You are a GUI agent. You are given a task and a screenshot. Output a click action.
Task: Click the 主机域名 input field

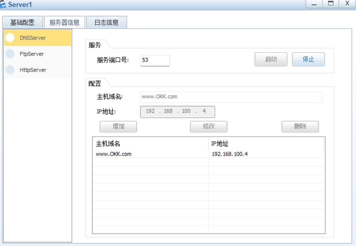tap(231, 97)
